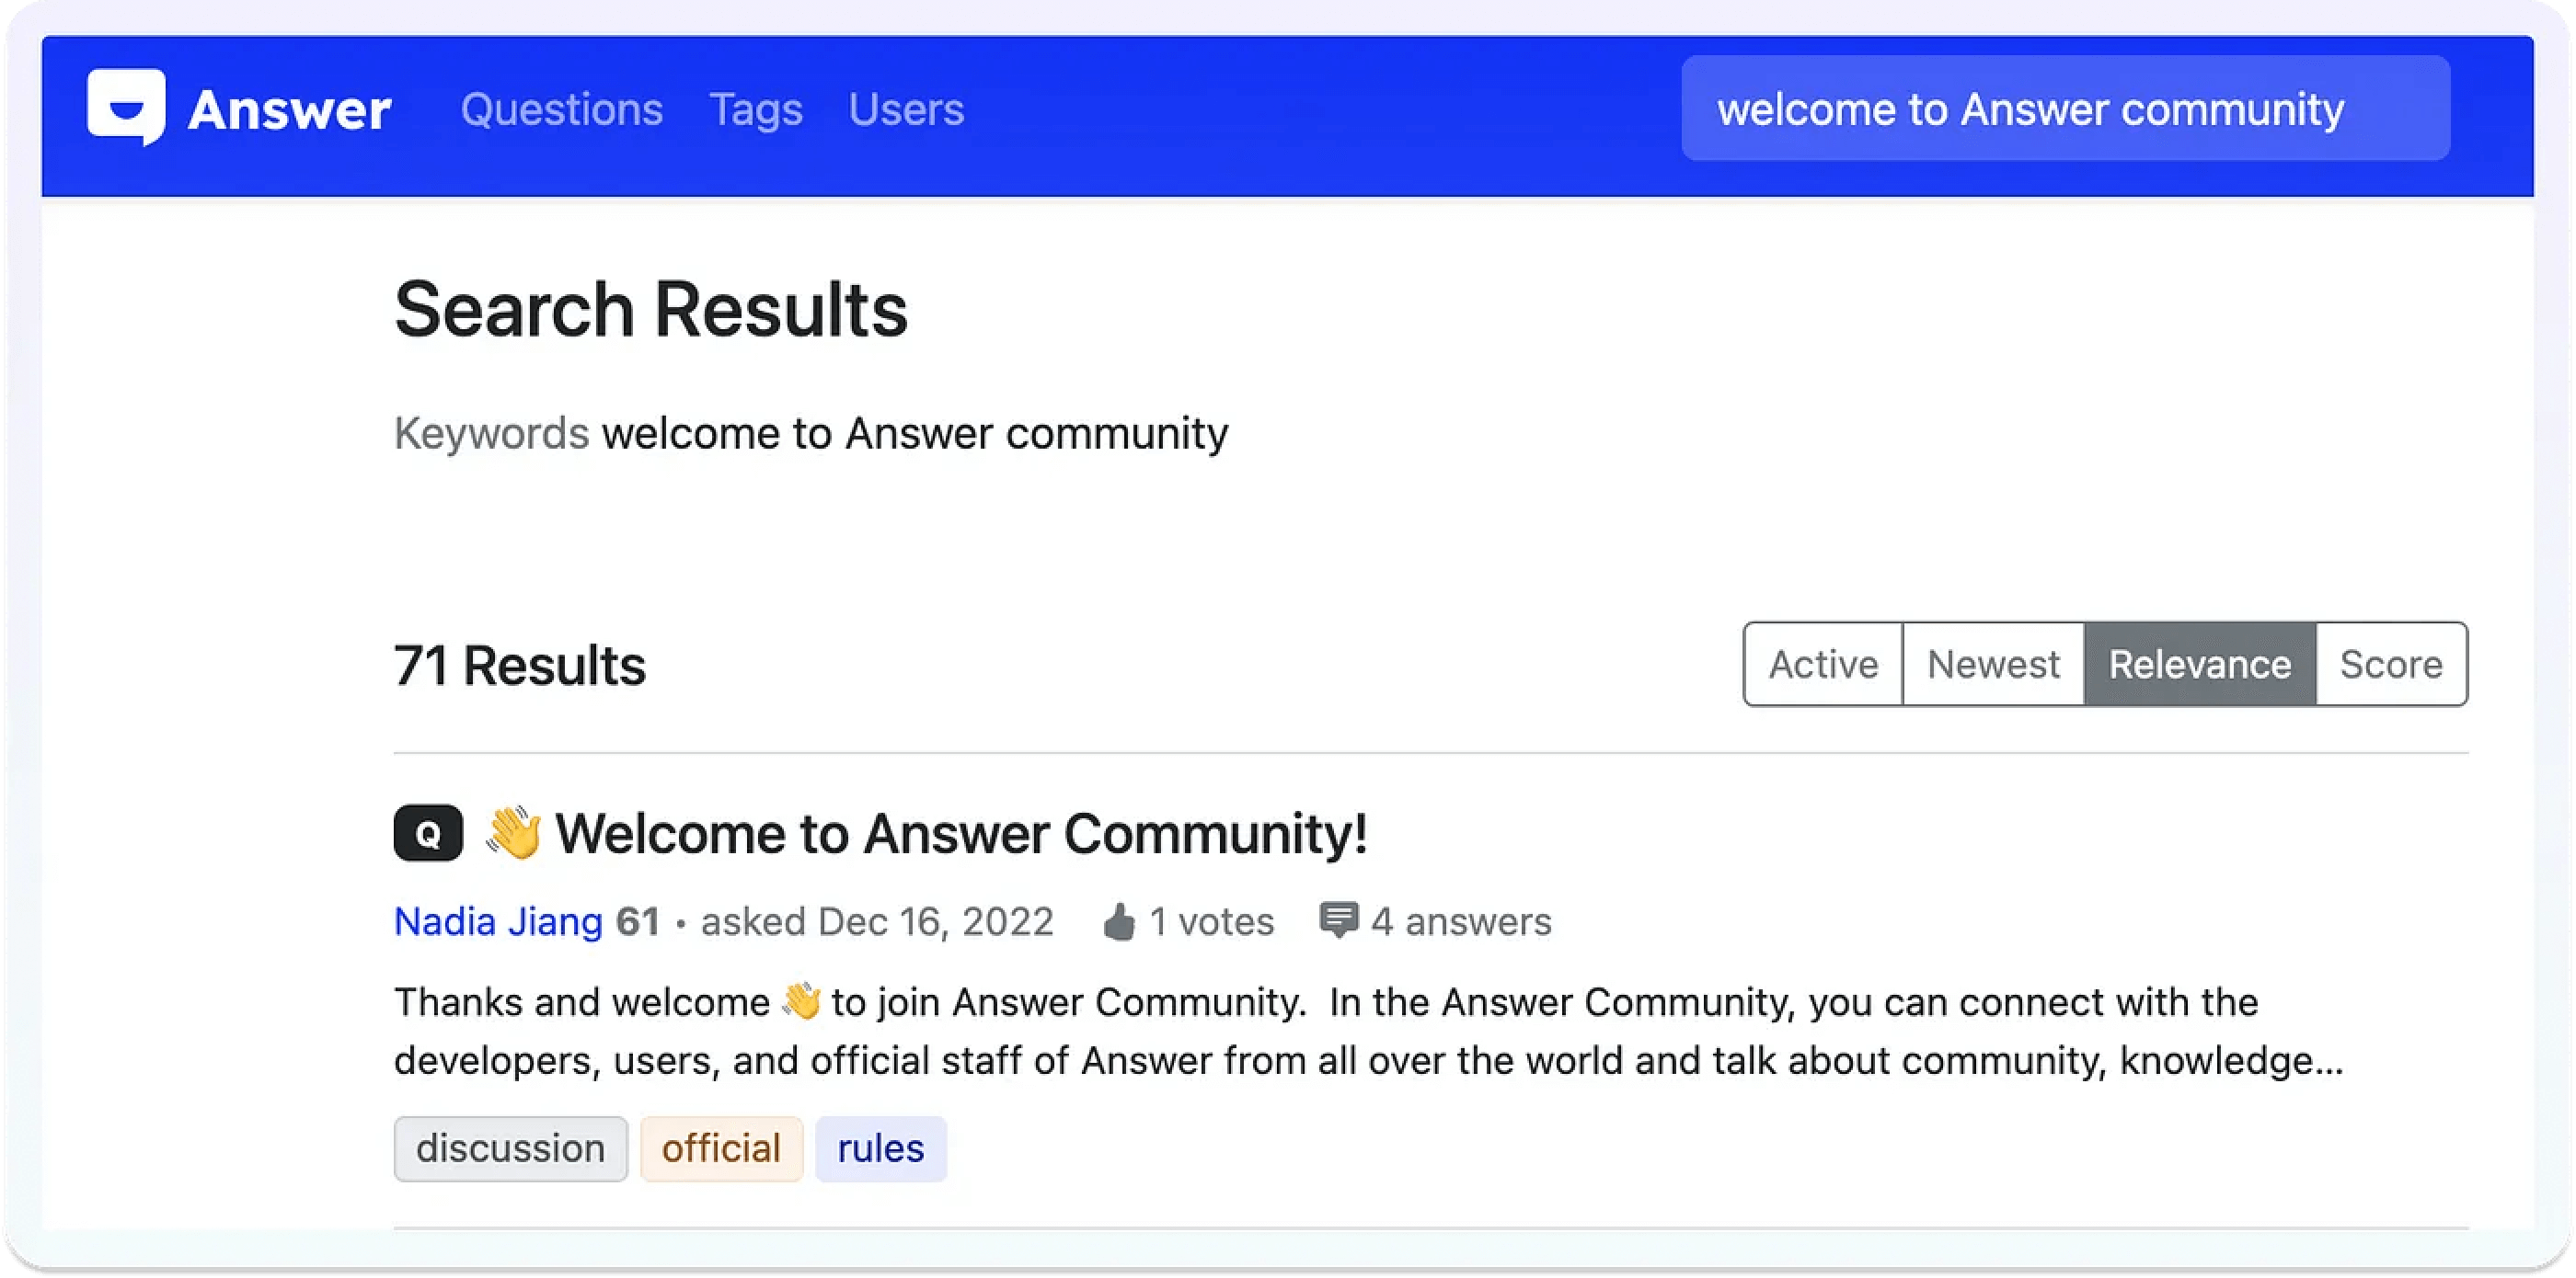This screenshot has width=2576, height=1278.
Task: Open the Tags navigation page
Action: pyautogui.click(x=755, y=108)
